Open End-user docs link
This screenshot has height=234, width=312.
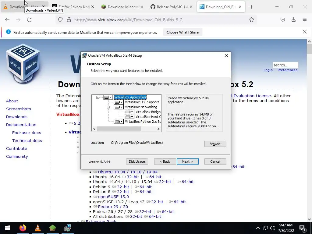coord(27,133)
